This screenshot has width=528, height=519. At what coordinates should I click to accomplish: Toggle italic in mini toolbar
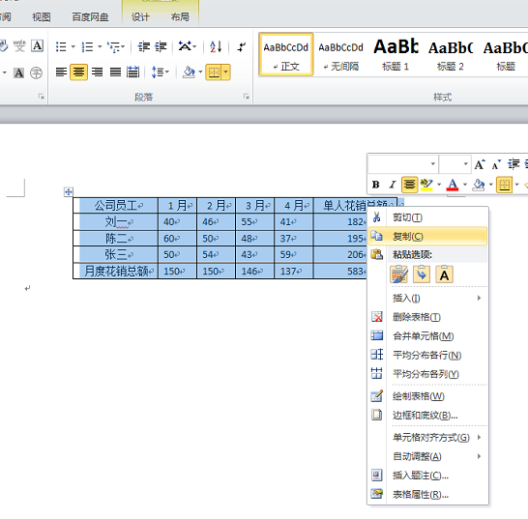click(x=393, y=185)
